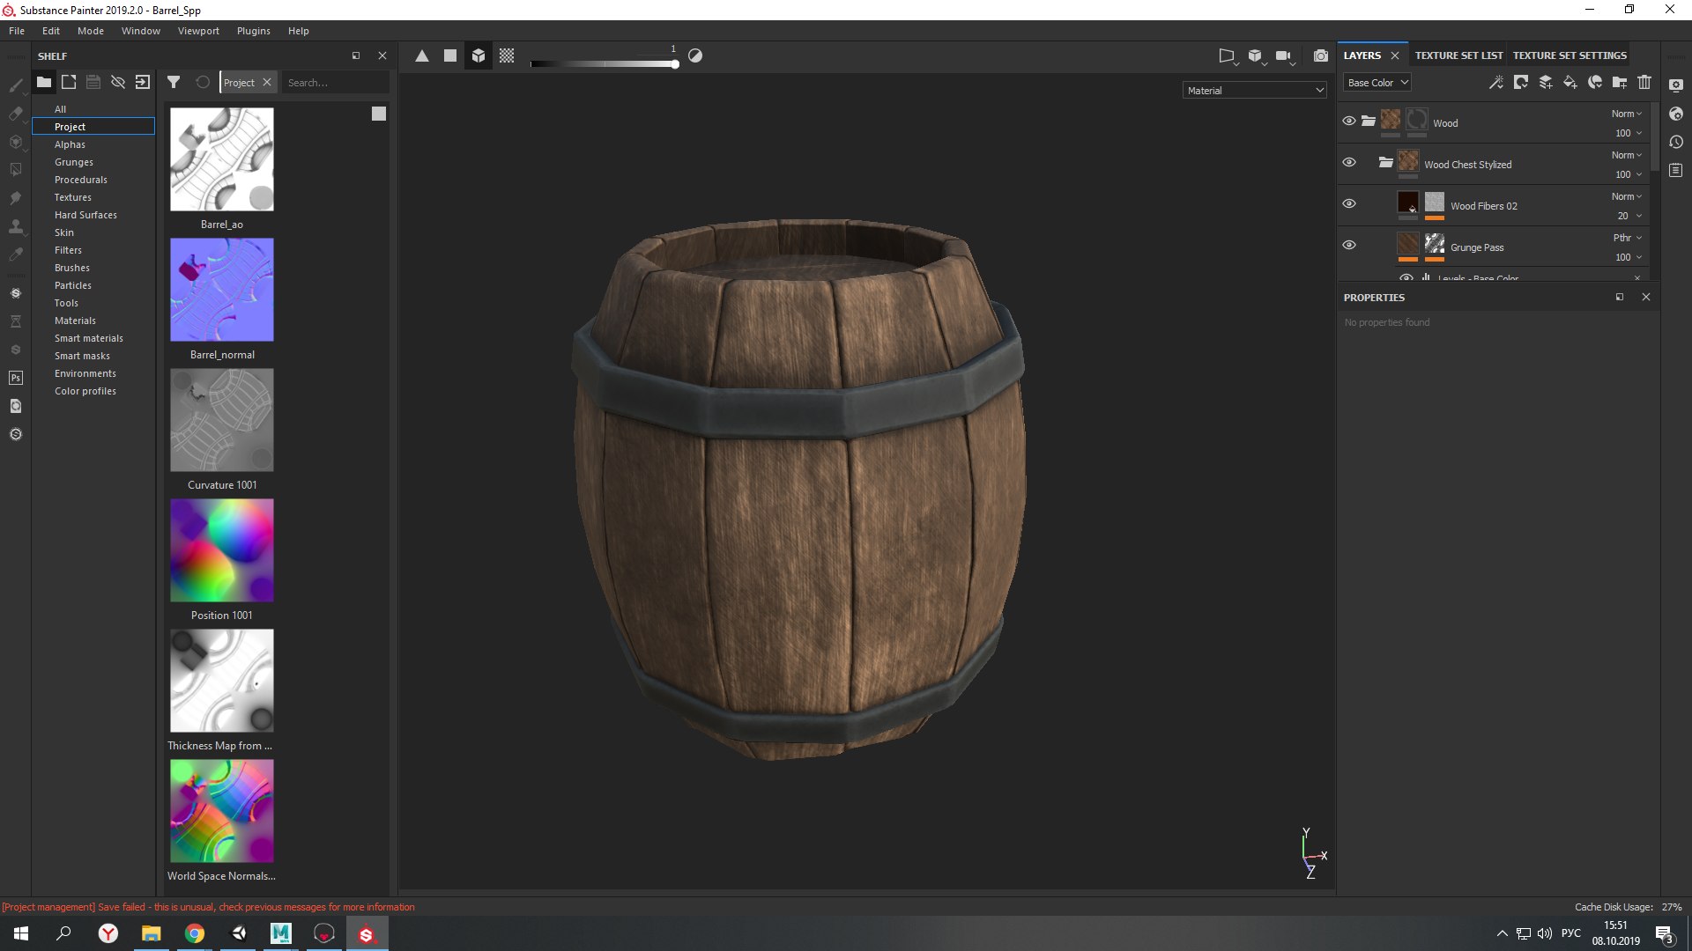This screenshot has height=951, width=1692.
Task: Collapse the Wood Chest Stylized folder icon
Action: coord(1386,162)
